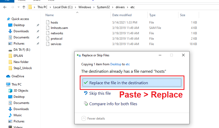219x128 pixels.
Task: Click the Up one level arrow
Action: pyautogui.click(x=24, y=7)
